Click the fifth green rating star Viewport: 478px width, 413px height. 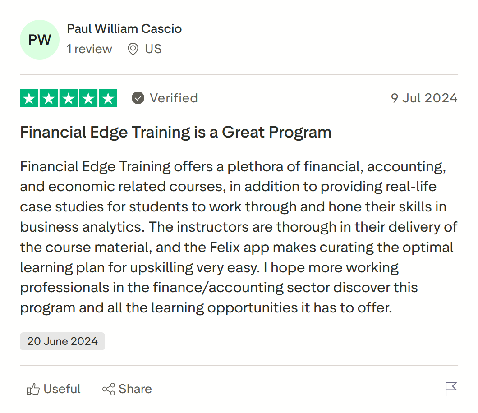[108, 99]
